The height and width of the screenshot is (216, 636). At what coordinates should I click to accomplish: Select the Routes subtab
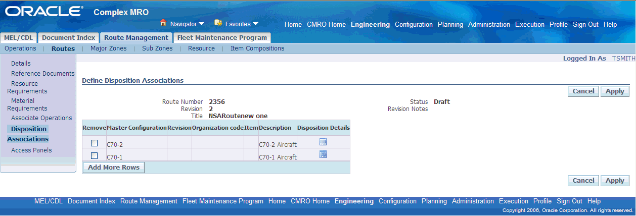point(63,49)
